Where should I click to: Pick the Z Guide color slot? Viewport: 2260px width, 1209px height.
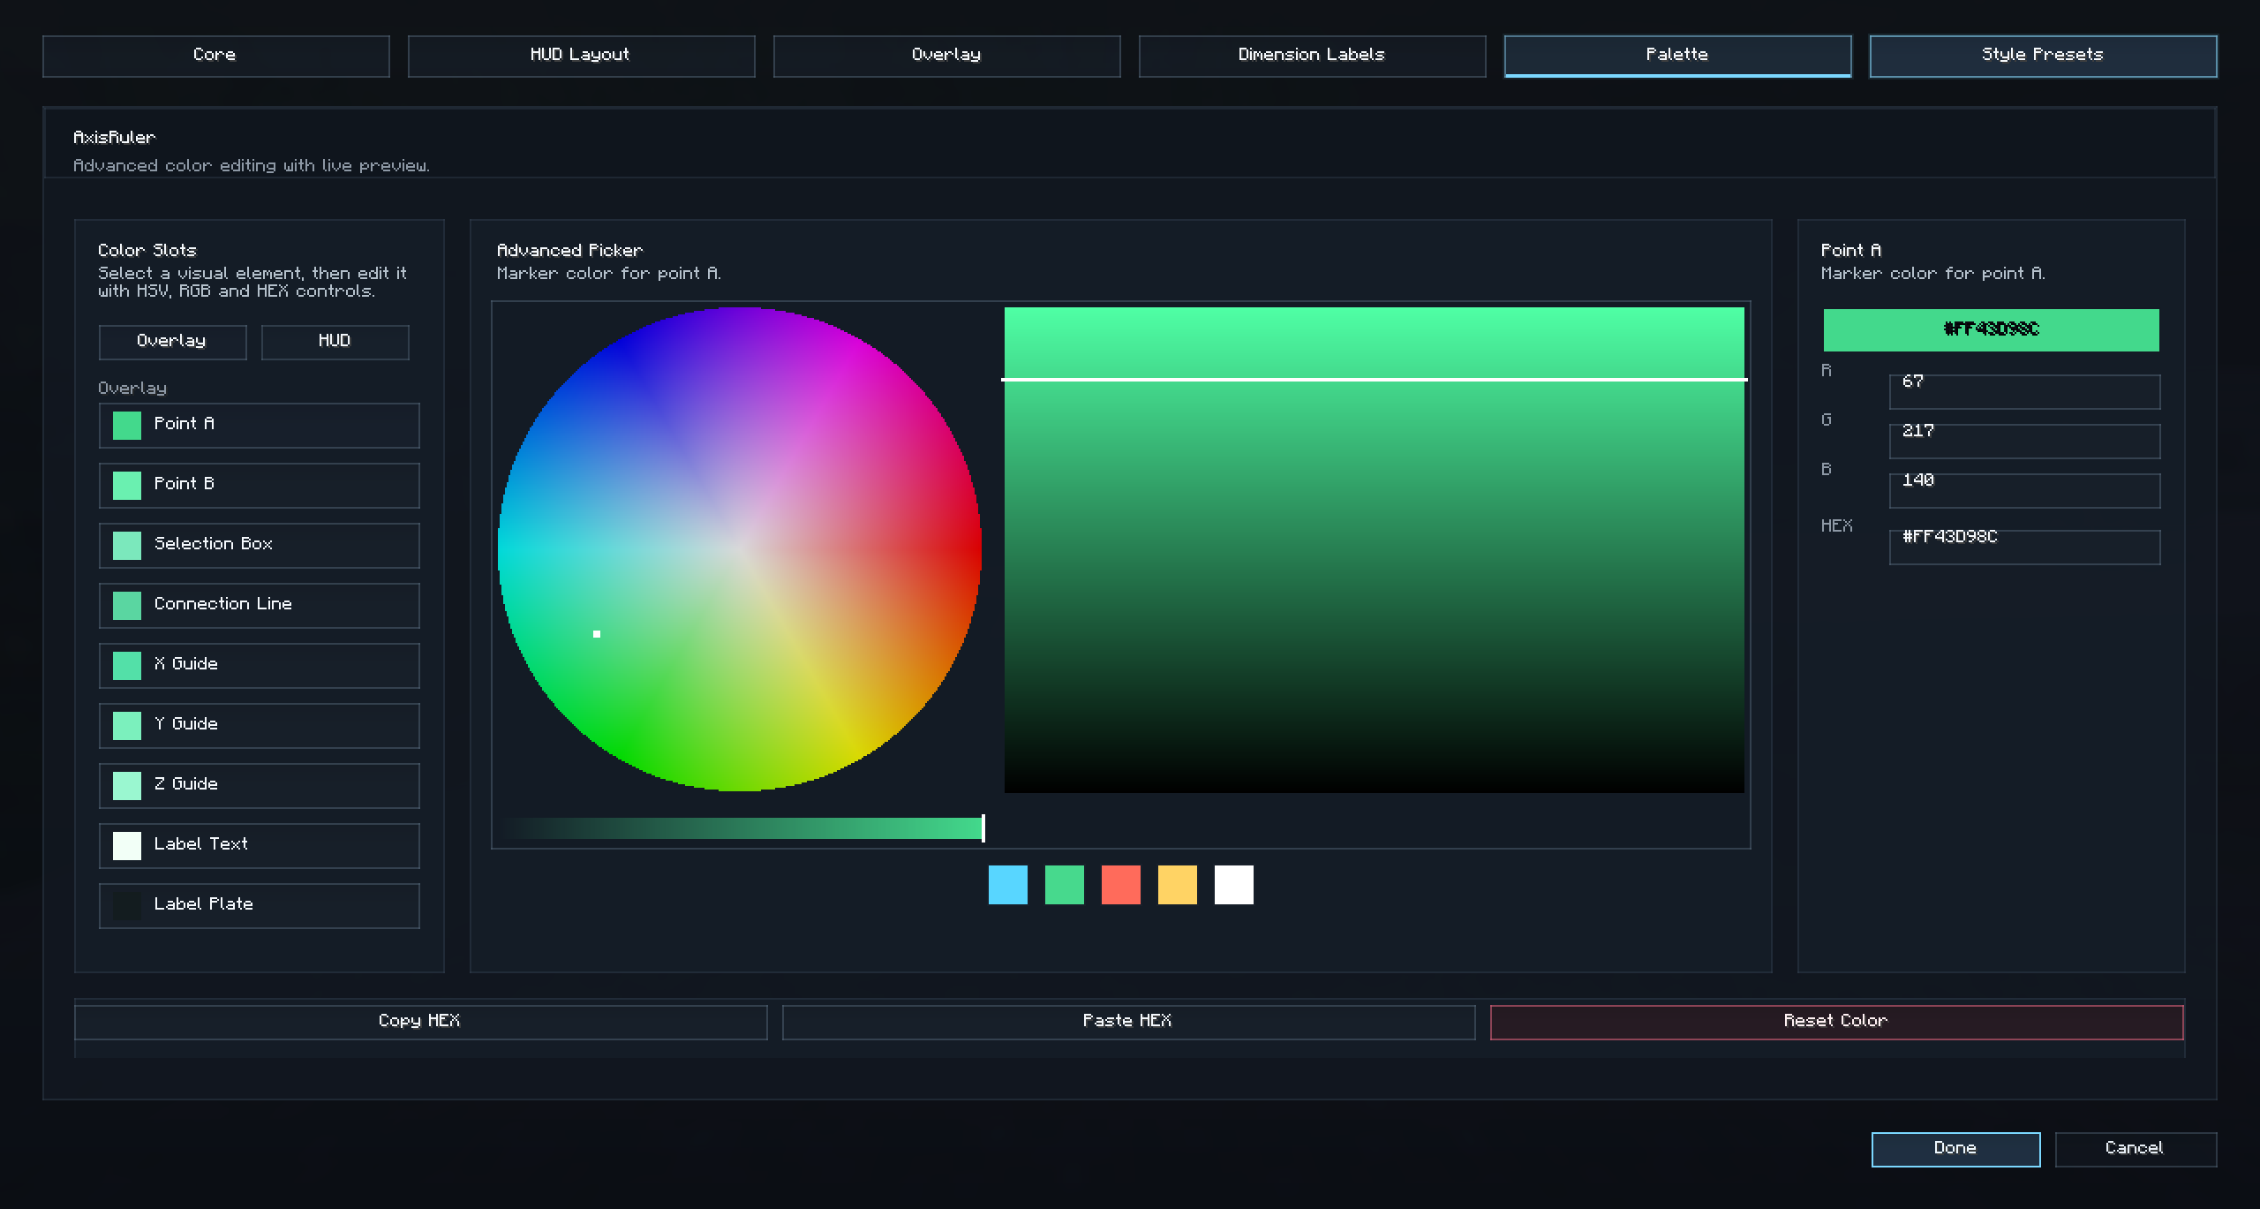(x=259, y=785)
